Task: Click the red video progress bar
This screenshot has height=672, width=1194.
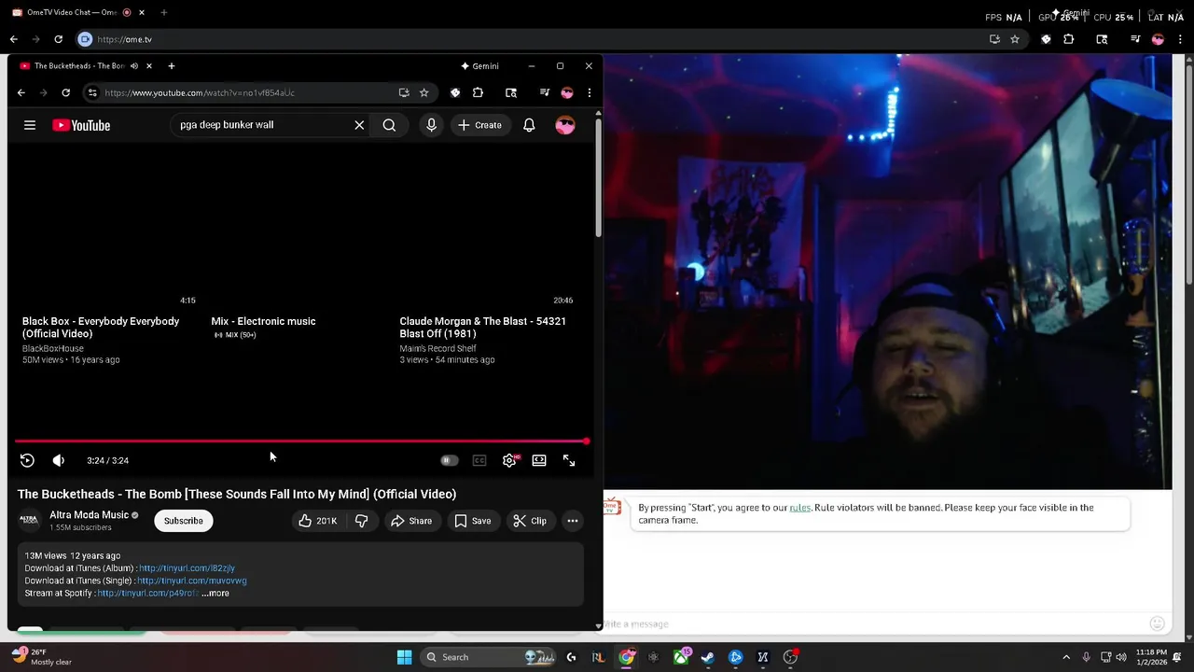Action: click(300, 441)
